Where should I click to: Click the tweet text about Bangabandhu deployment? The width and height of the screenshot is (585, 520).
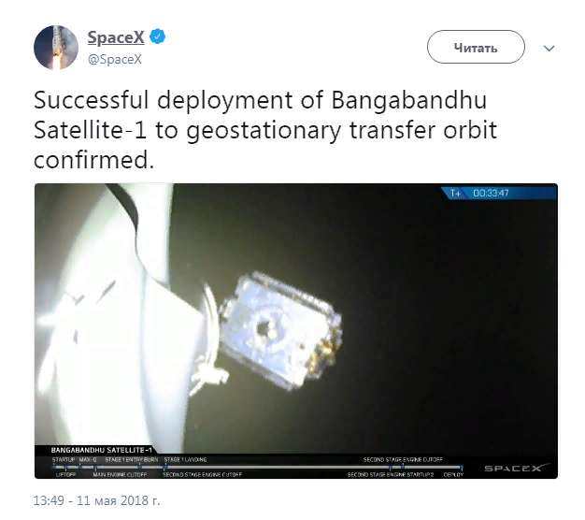[265, 130]
